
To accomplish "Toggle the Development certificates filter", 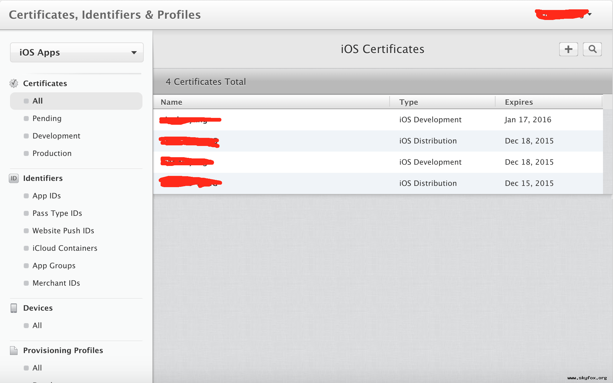I will coord(57,135).
